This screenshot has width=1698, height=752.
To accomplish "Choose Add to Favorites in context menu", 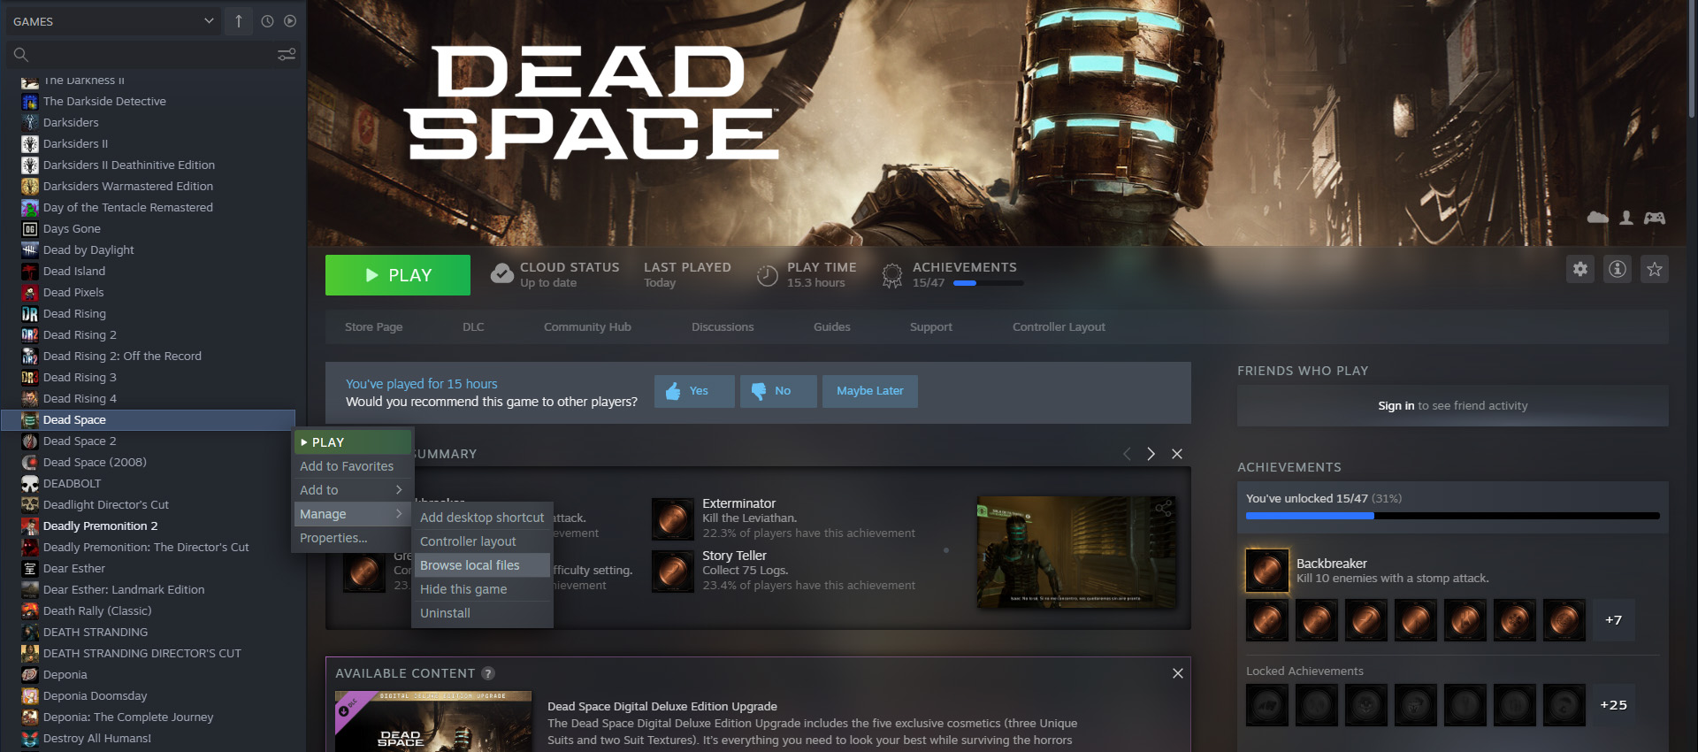I will [x=353, y=466].
